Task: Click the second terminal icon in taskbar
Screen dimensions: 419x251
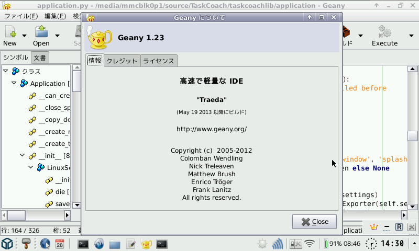Action: 162,244
